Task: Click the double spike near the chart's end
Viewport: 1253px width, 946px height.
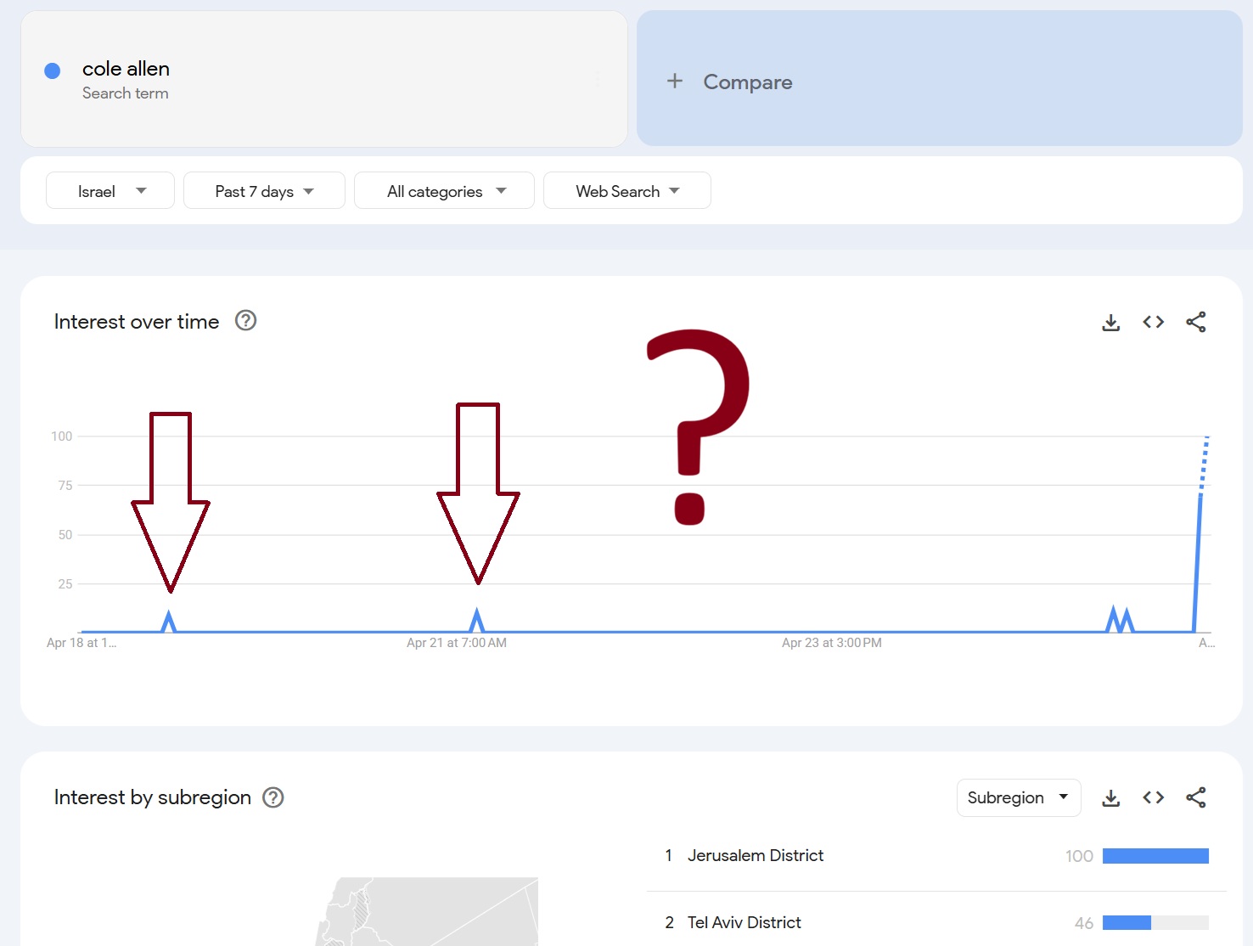Action: pos(1120,620)
